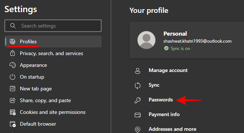Click the On startup power icon

(13, 77)
